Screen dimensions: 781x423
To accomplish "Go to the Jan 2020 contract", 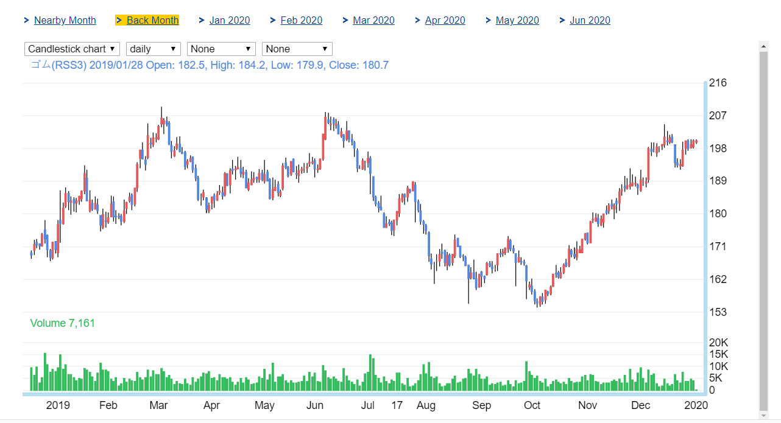I will tap(229, 20).
